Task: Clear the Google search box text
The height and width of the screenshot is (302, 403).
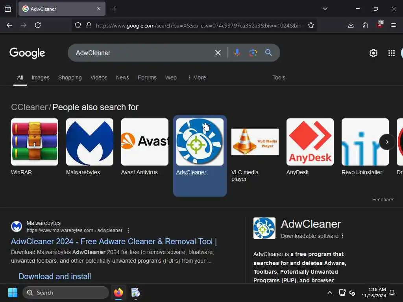Action: click(218, 53)
